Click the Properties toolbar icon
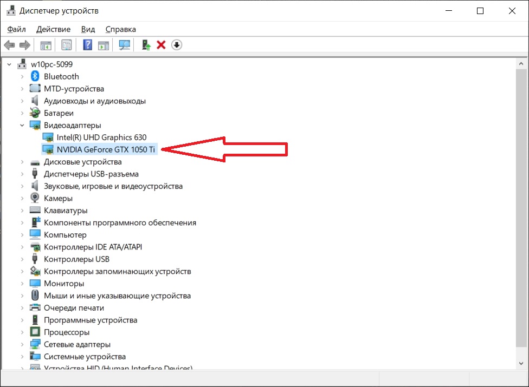This screenshot has width=529, height=387. pyautogui.click(x=66, y=45)
